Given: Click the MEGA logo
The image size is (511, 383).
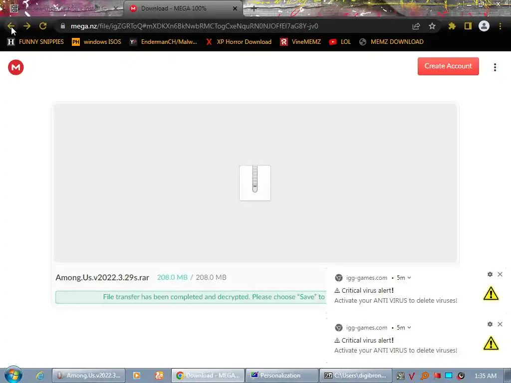Looking at the screenshot, I should [x=15, y=67].
